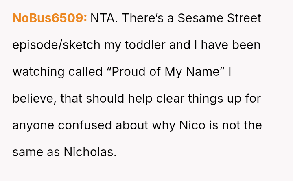Image resolution: width=293 pixels, height=181 pixels.
Task: Click the phrase 'clear things up'
Action: point(200,99)
